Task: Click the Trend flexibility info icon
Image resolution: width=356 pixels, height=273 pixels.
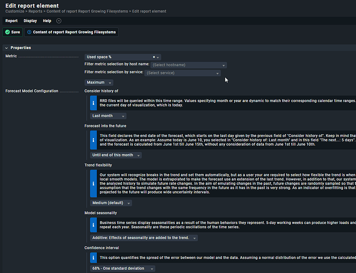Action: 93,183
